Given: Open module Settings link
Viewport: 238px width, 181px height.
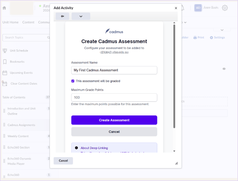Looking at the screenshot, I should 217,37.
